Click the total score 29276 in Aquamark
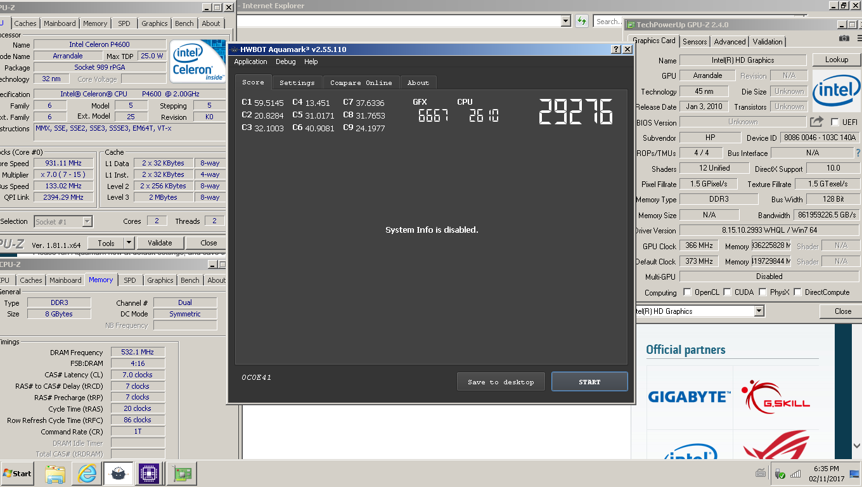 click(x=576, y=112)
